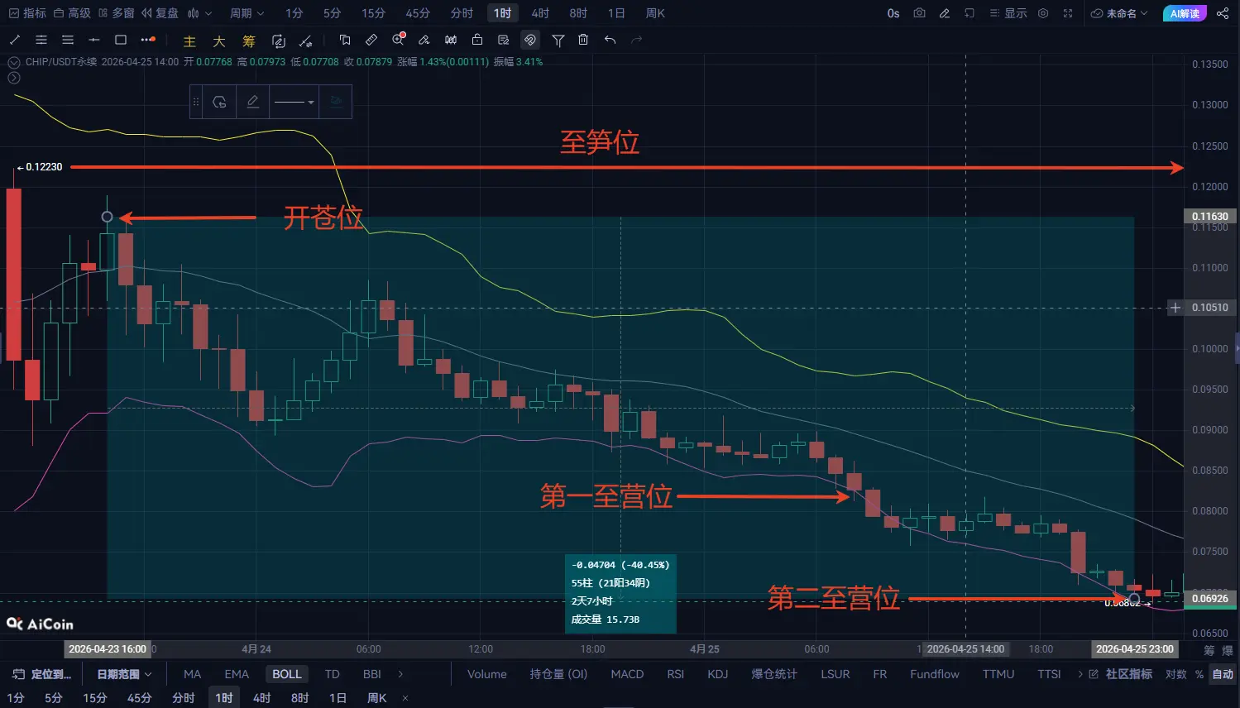This screenshot has height=708, width=1240.
Task: Select the eraser tool
Action: 424,40
